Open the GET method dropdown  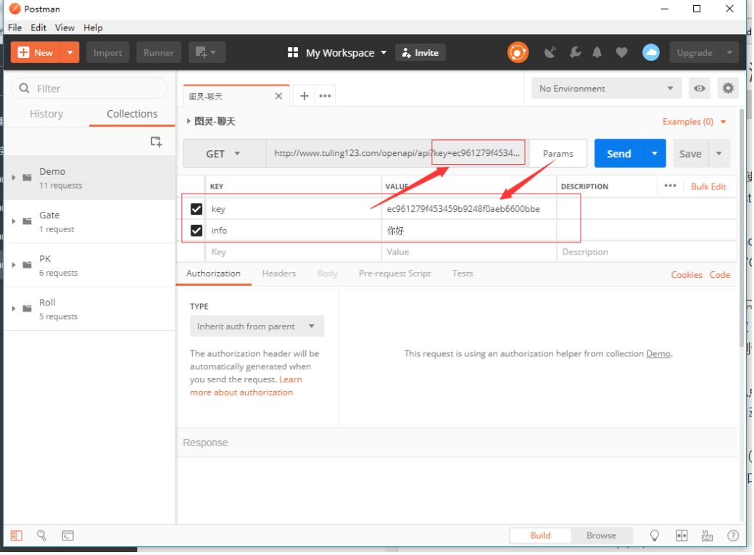tap(224, 154)
